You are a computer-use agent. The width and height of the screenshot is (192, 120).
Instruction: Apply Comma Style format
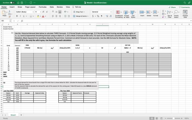coord(101,16)
